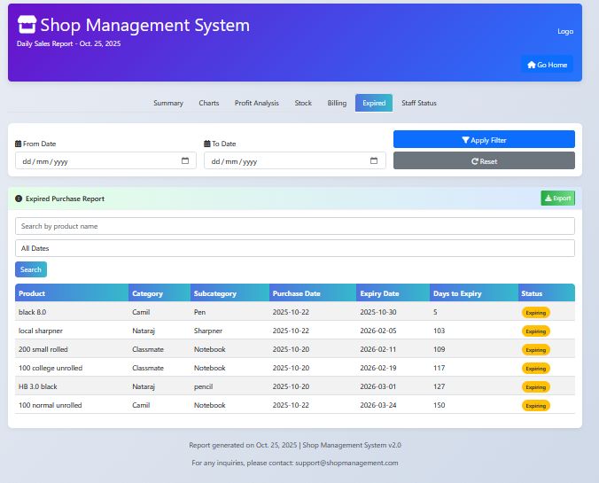Apply Filter with the funnel button

(x=484, y=140)
